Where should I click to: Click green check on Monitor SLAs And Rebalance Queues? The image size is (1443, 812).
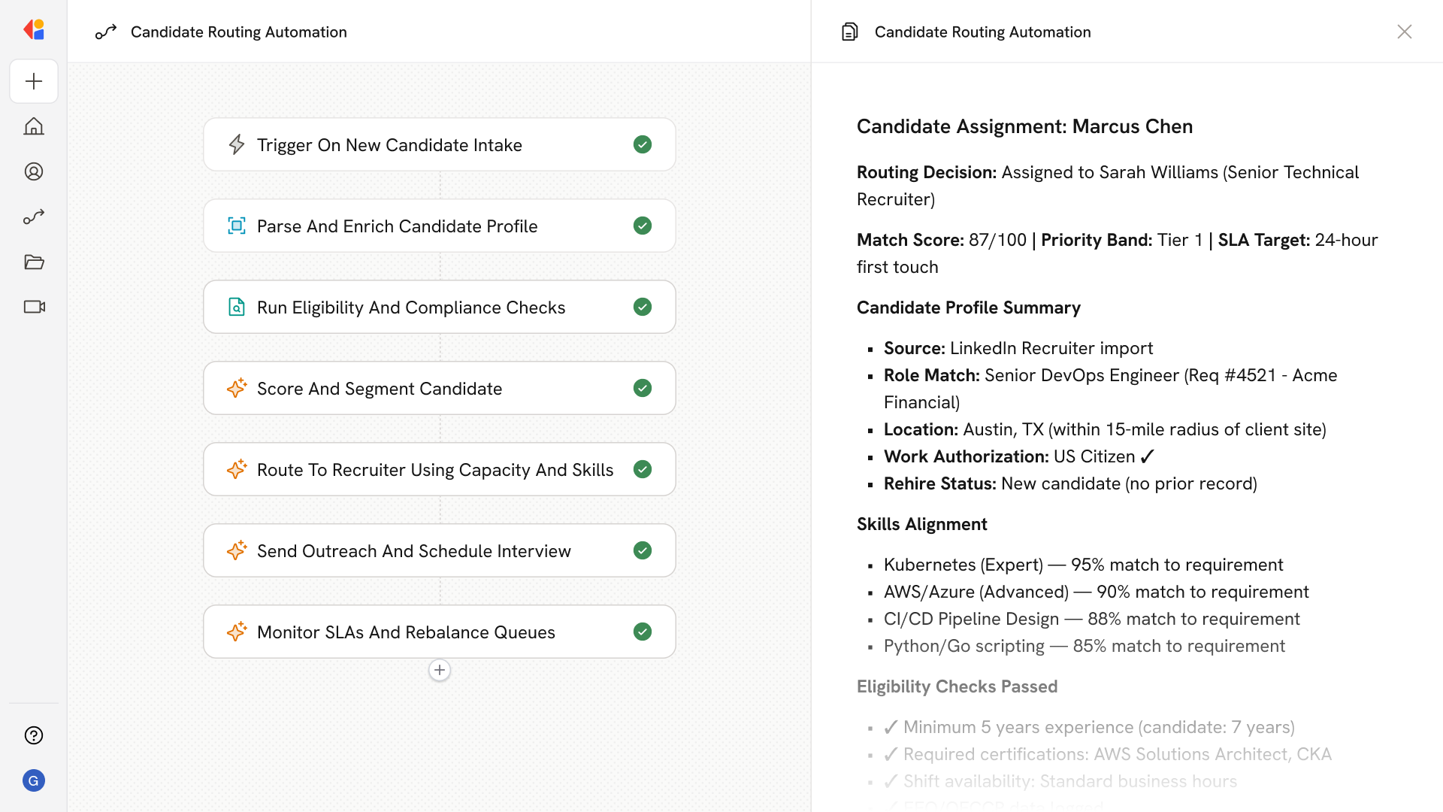[643, 632]
